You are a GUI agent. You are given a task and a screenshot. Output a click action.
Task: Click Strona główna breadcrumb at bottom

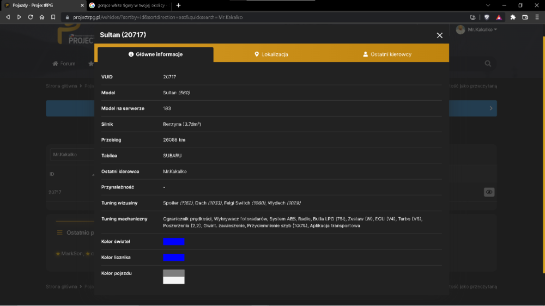[x=62, y=286]
